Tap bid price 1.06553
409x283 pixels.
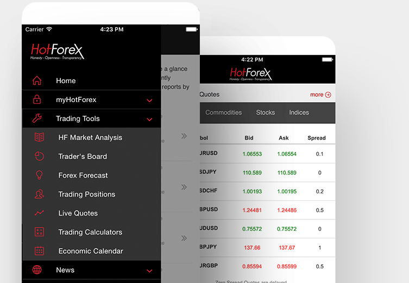(252, 154)
